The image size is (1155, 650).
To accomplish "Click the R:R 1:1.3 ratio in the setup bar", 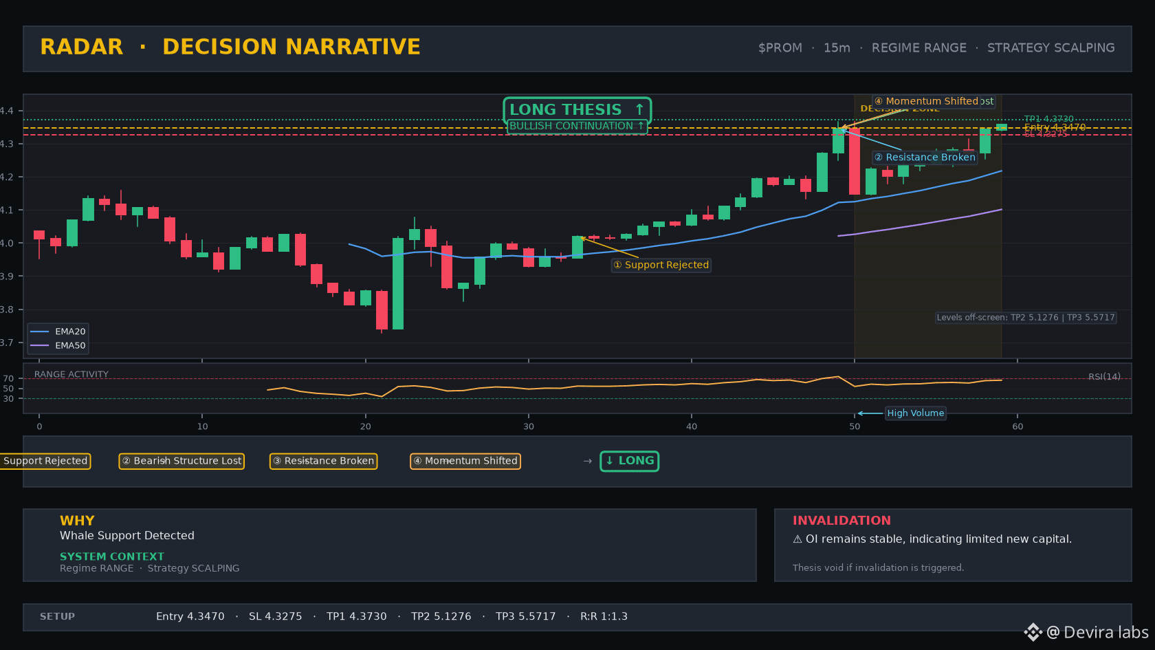I will [604, 616].
